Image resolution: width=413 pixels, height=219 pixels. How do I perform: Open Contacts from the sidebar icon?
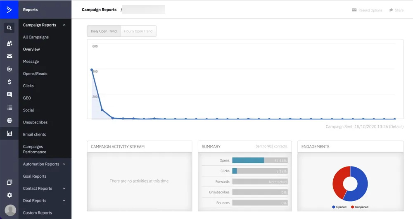[x=9, y=43]
